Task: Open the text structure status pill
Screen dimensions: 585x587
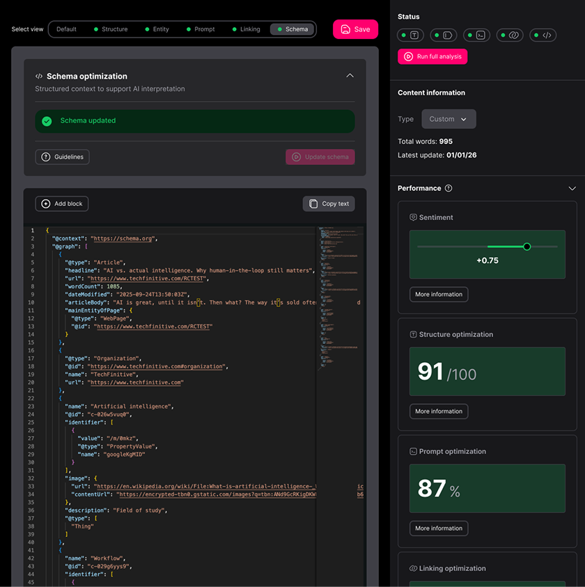Action: [410, 36]
